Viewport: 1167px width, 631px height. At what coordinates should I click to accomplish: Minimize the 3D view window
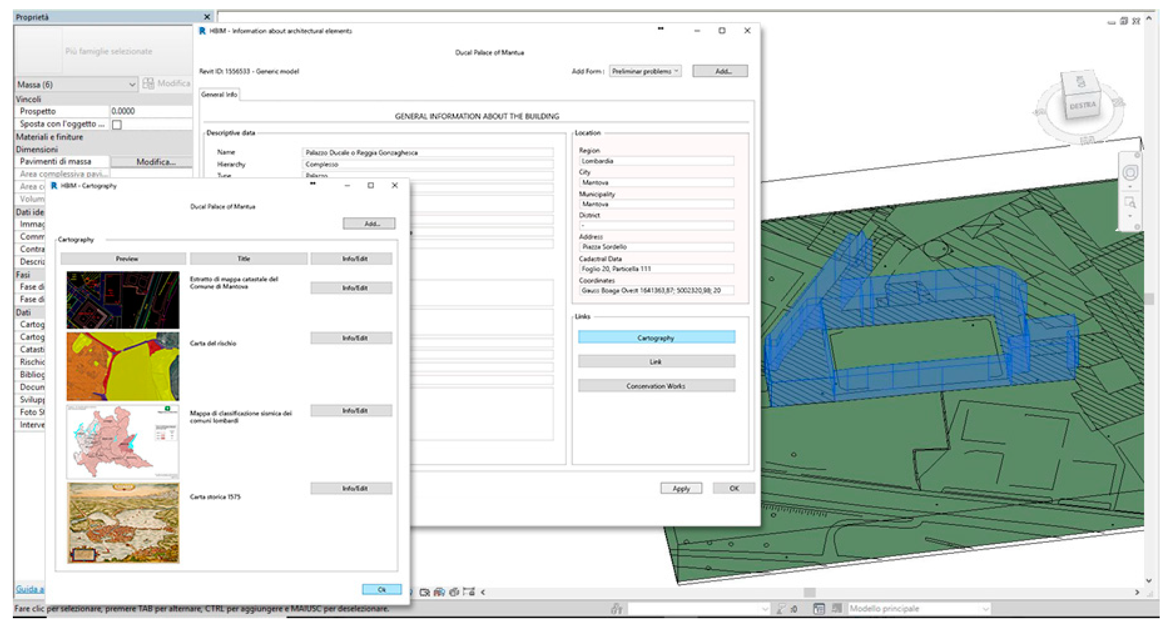pyautogui.click(x=1111, y=22)
